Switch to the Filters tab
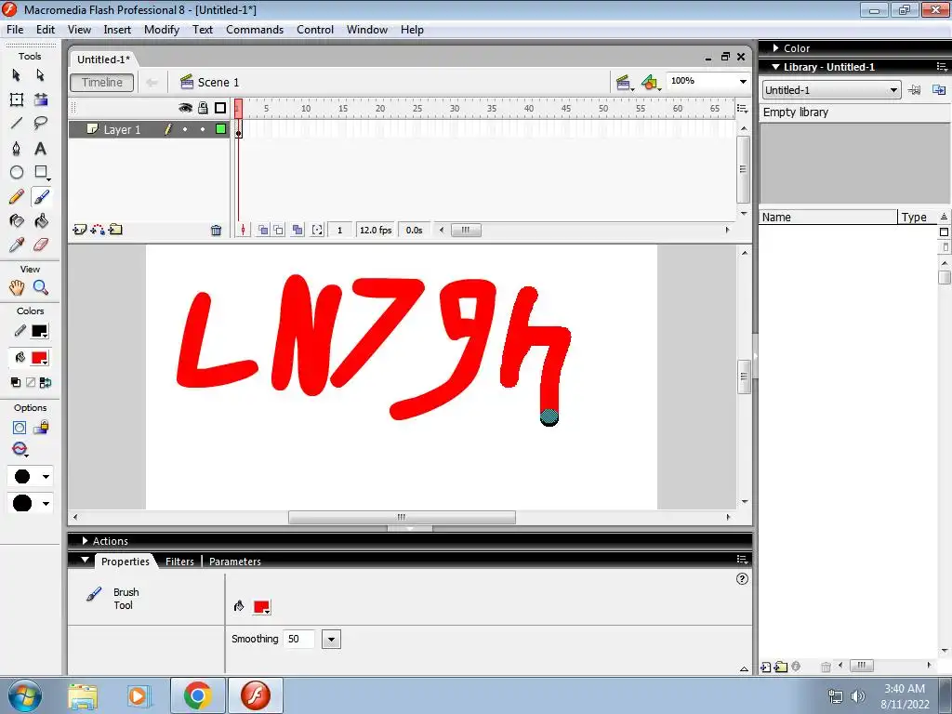 [179, 562]
